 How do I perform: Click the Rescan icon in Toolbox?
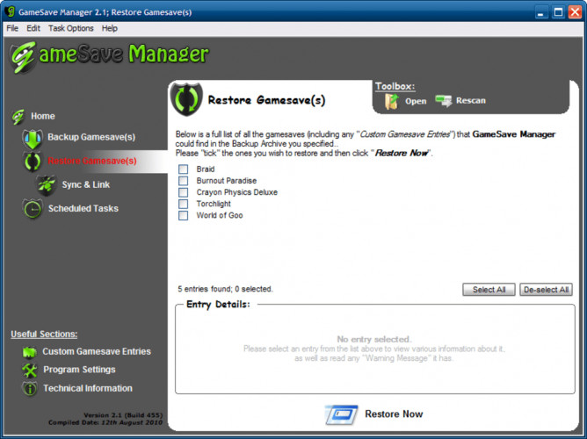click(444, 101)
